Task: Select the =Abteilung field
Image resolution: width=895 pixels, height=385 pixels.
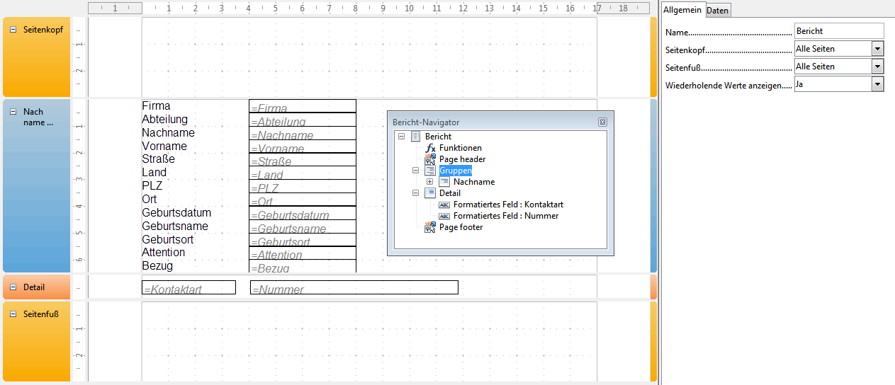Action: (x=303, y=120)
